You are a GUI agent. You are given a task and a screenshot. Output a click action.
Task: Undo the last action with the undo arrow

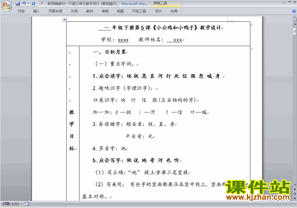24,3
